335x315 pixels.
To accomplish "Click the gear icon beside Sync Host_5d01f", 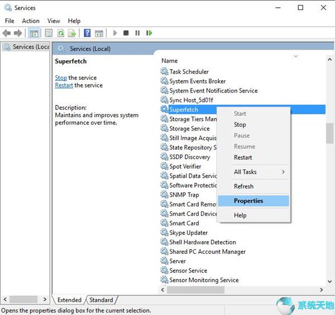I will tap(164, 100).
